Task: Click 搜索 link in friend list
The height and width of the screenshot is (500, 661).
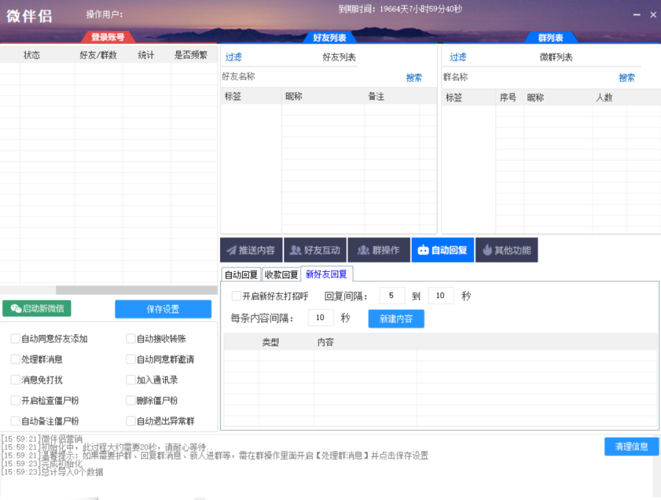Action: tap(414, 78)
